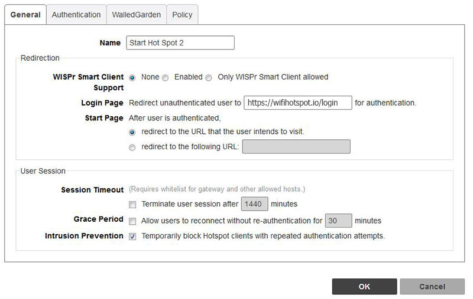473x299 pixels.
Task: Click the 30 minutes grace period field
Action: [338, 221]
